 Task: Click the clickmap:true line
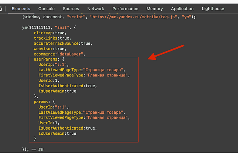50,33
